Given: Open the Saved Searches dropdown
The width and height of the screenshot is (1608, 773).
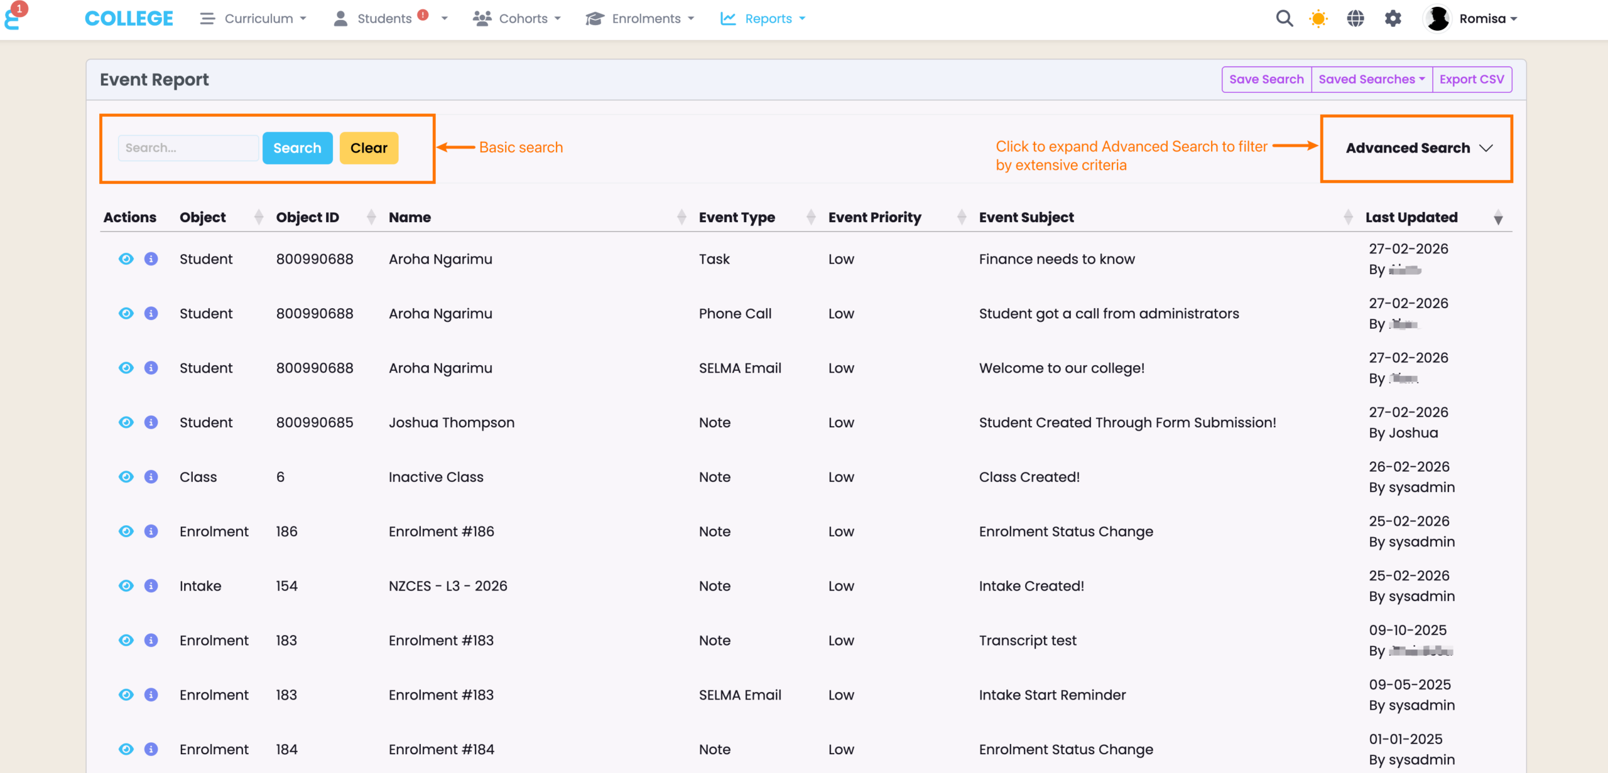Looking at the screenshot, I should 1371,80.
